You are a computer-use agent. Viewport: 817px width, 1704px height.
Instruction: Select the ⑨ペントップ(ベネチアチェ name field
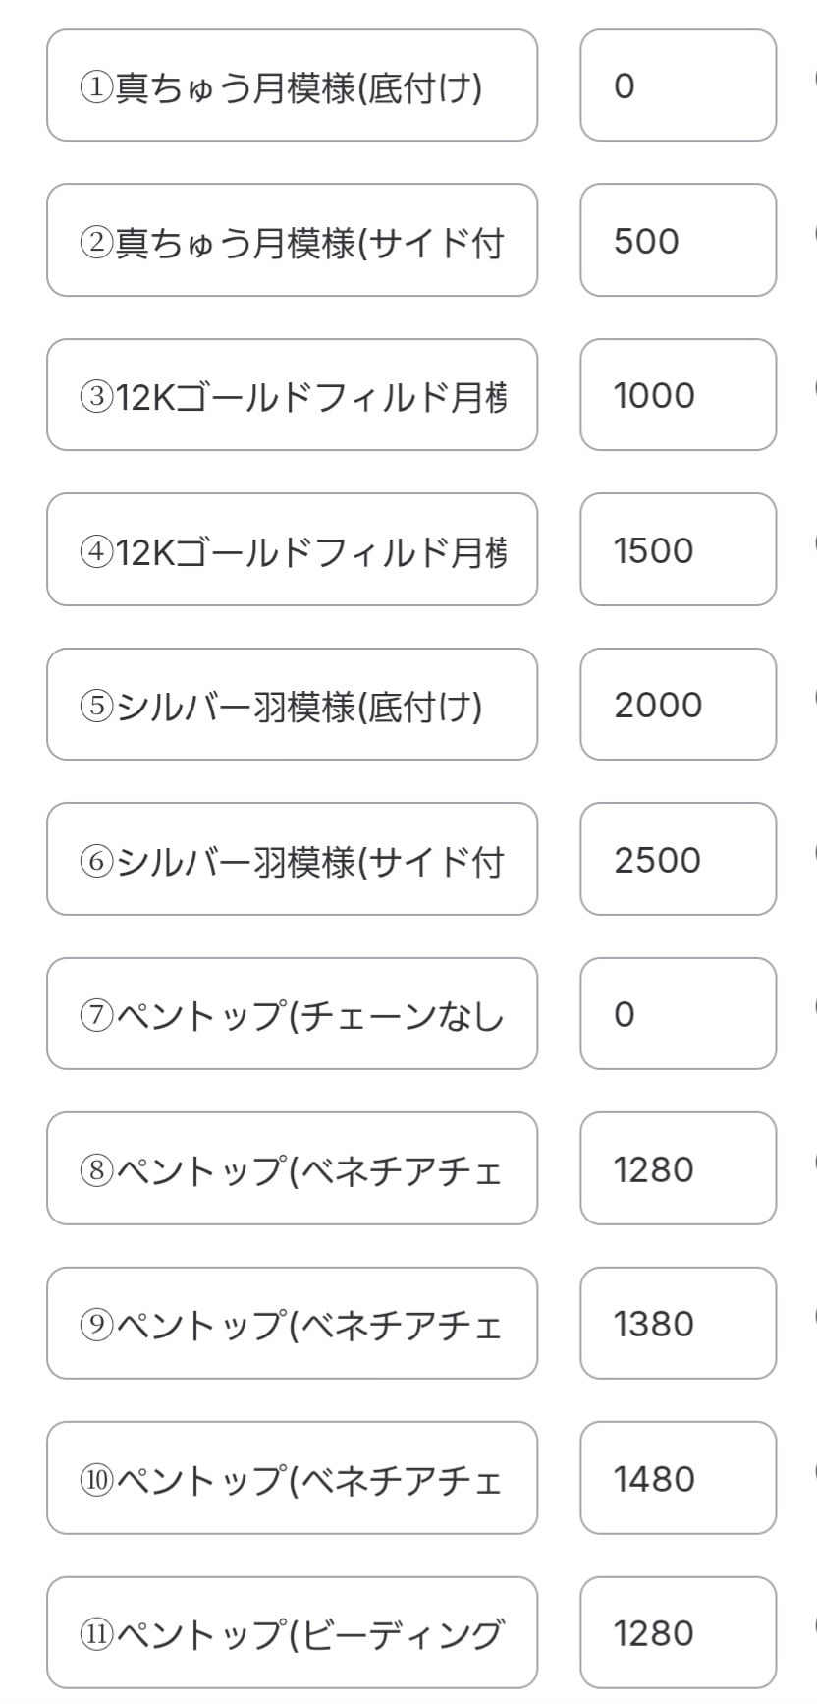tap(292, 1324)
